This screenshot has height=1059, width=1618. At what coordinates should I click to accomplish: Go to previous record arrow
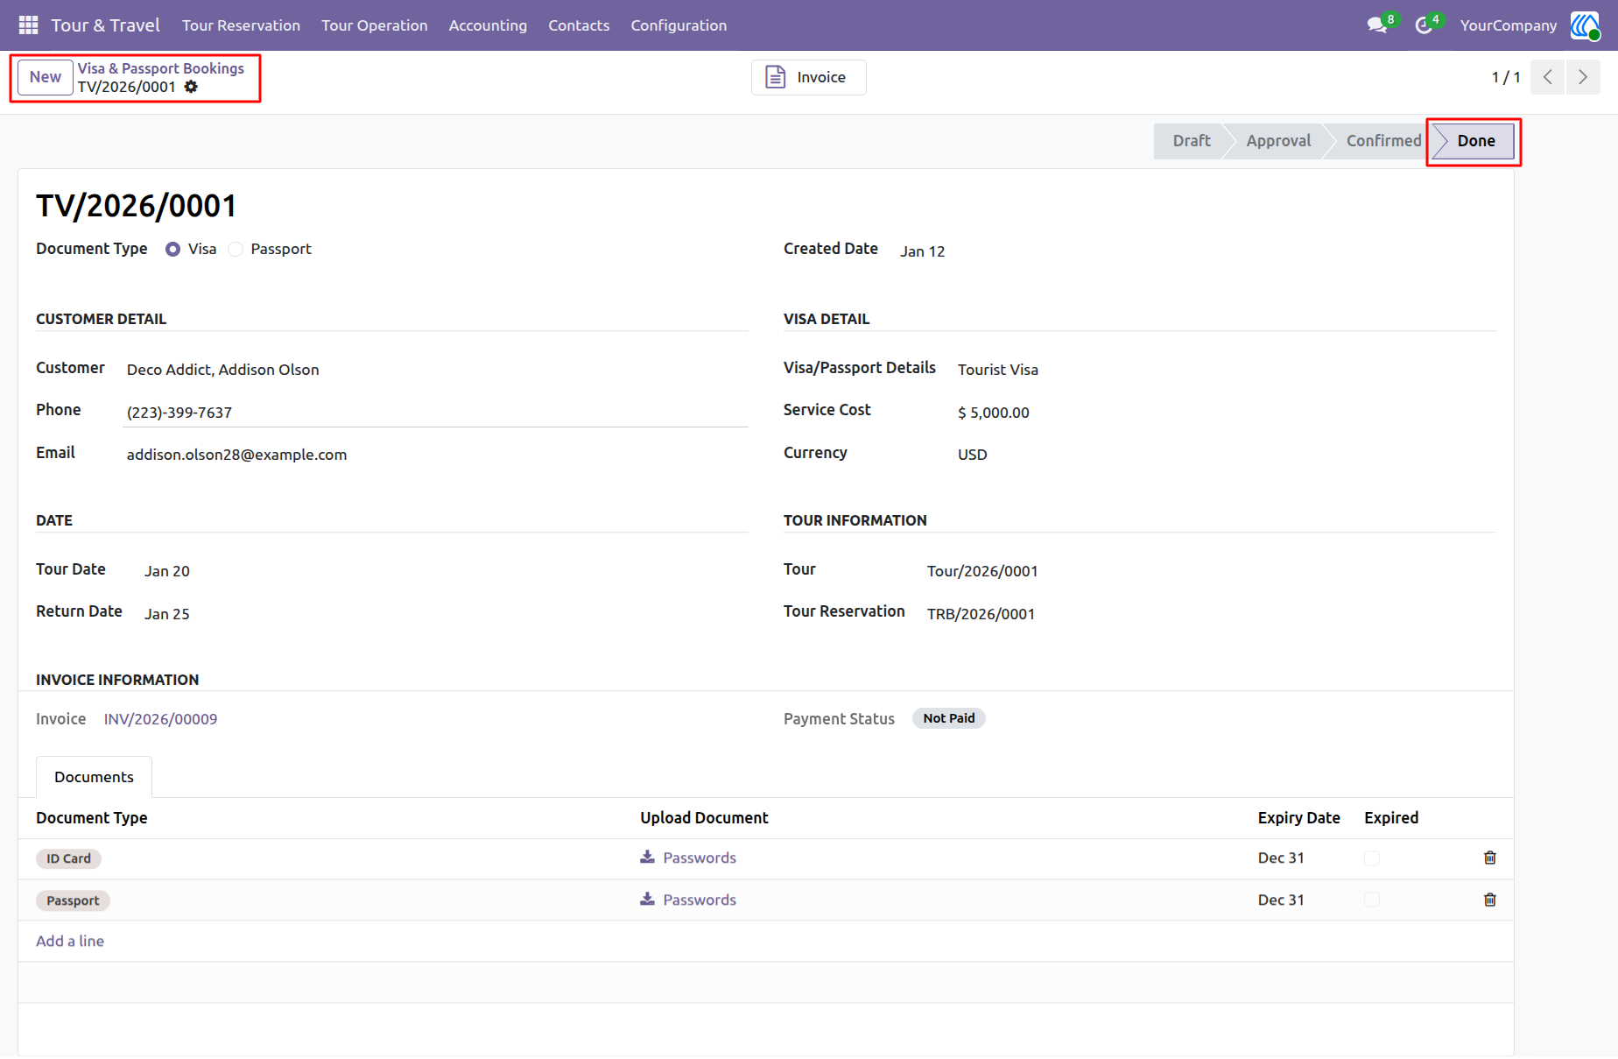(1548, 77)
